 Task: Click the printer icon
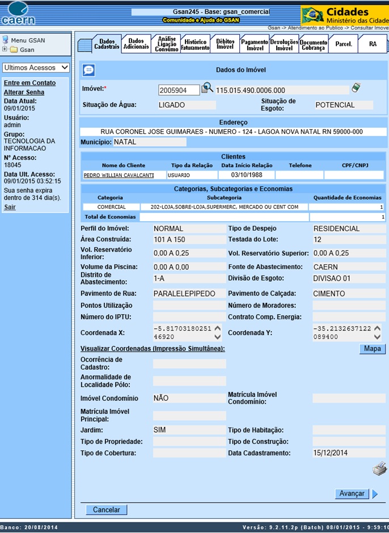(x=379, y=468)
